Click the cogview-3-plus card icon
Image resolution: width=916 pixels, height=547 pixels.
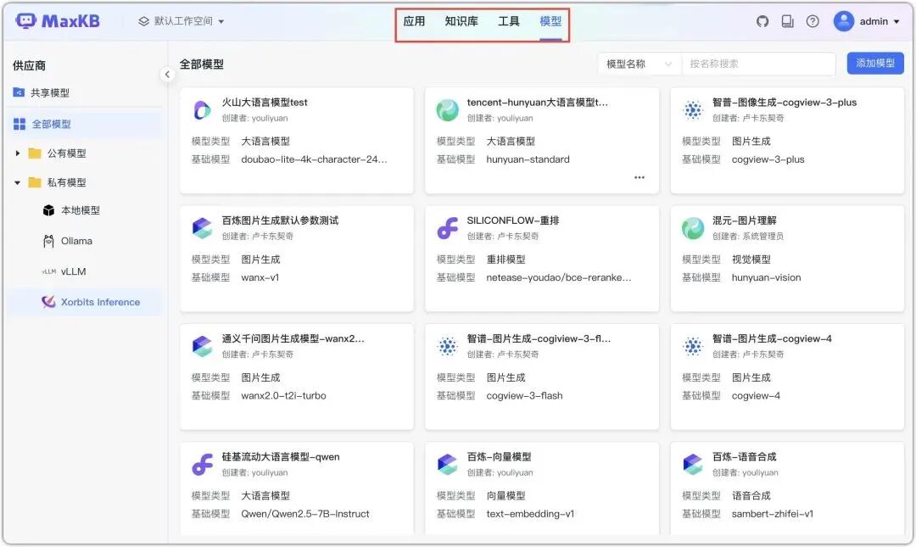(693, 109)
